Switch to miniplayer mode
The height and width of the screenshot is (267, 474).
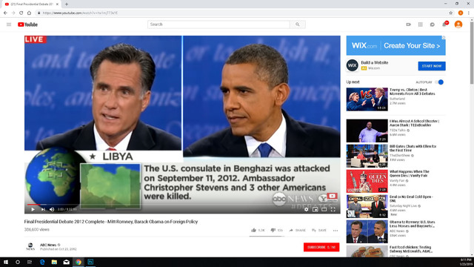coord(315,209)
